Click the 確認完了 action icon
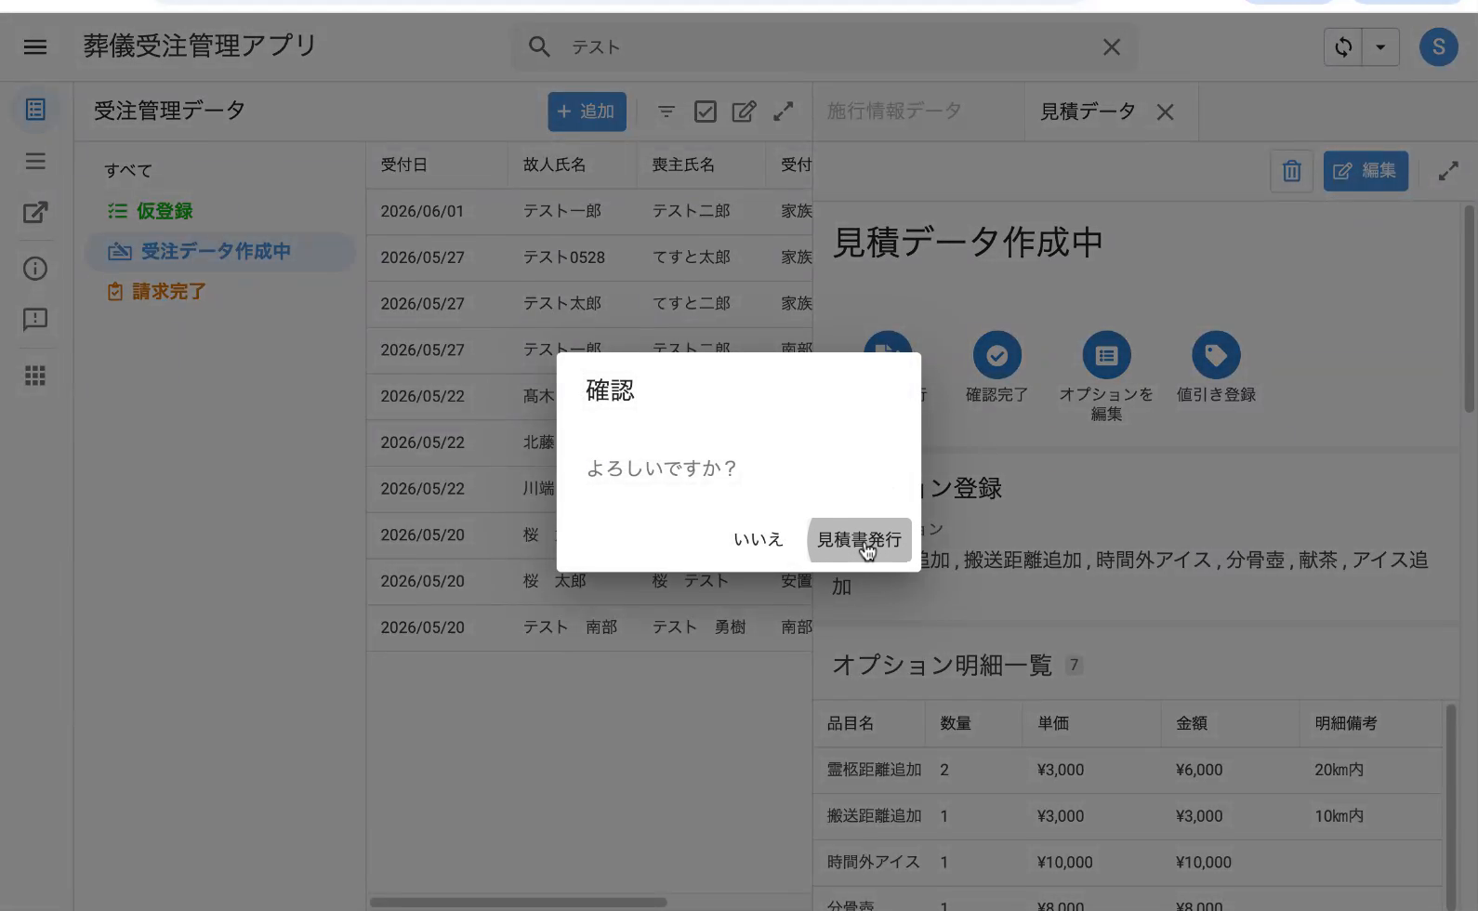The image size is (1478, 911). tap(996, 355)
